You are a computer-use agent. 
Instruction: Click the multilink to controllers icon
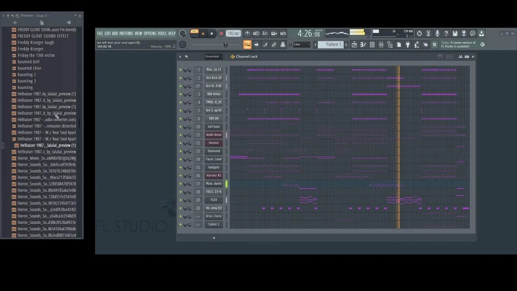click(265, 44)
